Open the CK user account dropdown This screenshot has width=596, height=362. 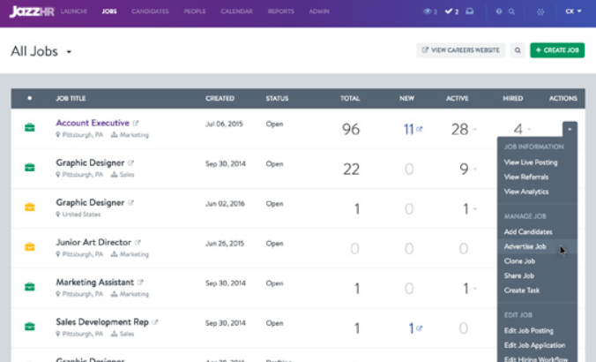[x=573, y=11]
